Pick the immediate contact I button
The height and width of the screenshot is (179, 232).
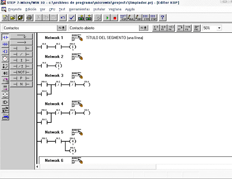pos(21,60)
